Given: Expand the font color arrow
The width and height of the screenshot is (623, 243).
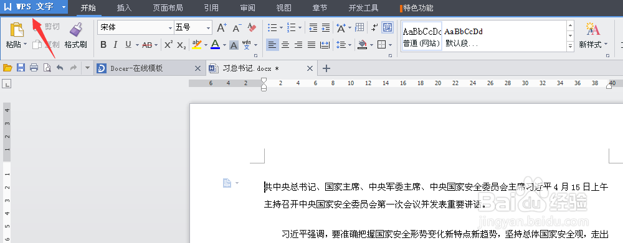Looking at the screenshot, I should [x=224, y=45].
